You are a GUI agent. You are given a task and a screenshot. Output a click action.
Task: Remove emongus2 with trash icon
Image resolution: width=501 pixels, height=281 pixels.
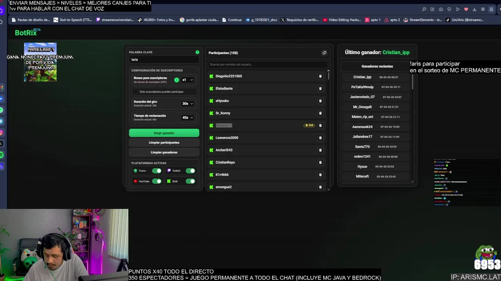pos(320,187)
